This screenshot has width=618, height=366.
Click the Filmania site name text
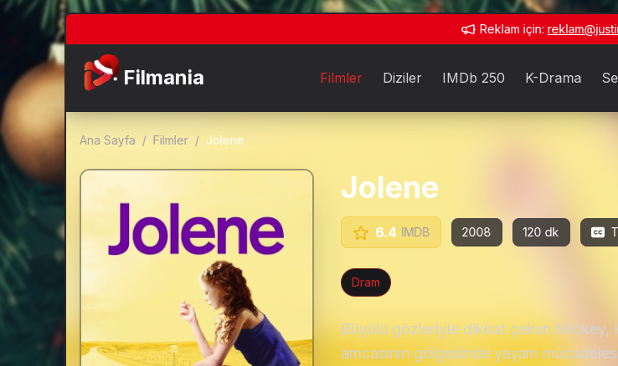pyautogui.click(x=163, y=78)
